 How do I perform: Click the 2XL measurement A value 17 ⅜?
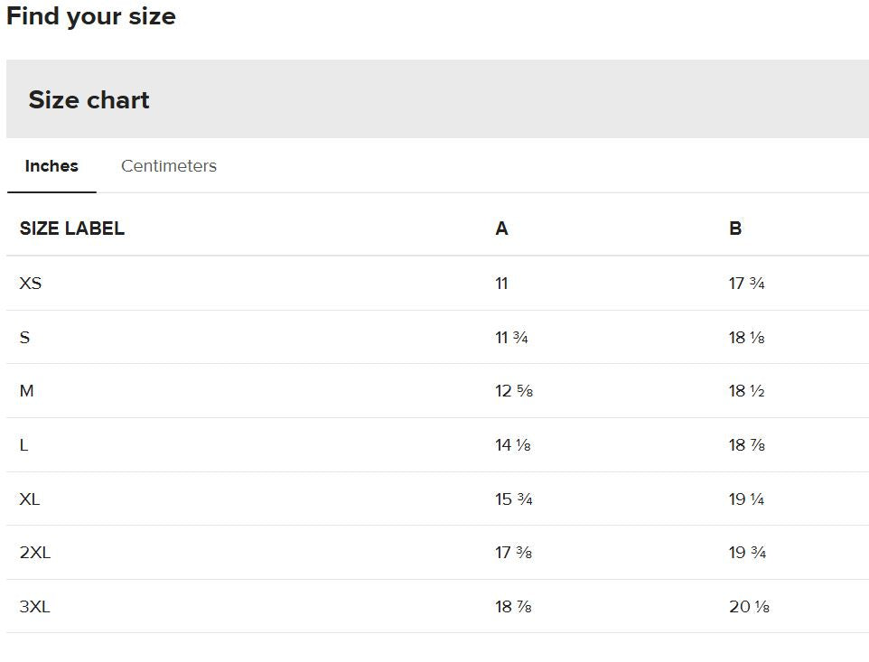pos(514,553)
